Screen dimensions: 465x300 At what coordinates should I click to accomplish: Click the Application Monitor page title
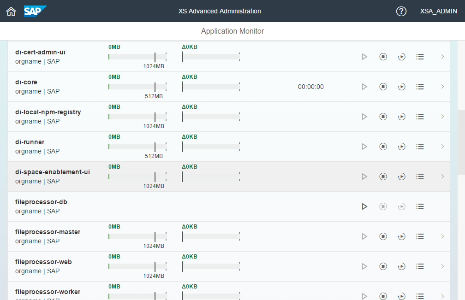(232, 31)
